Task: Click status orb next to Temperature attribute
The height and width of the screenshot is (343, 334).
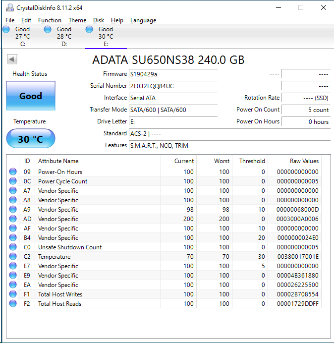Action: click(13, 257)
